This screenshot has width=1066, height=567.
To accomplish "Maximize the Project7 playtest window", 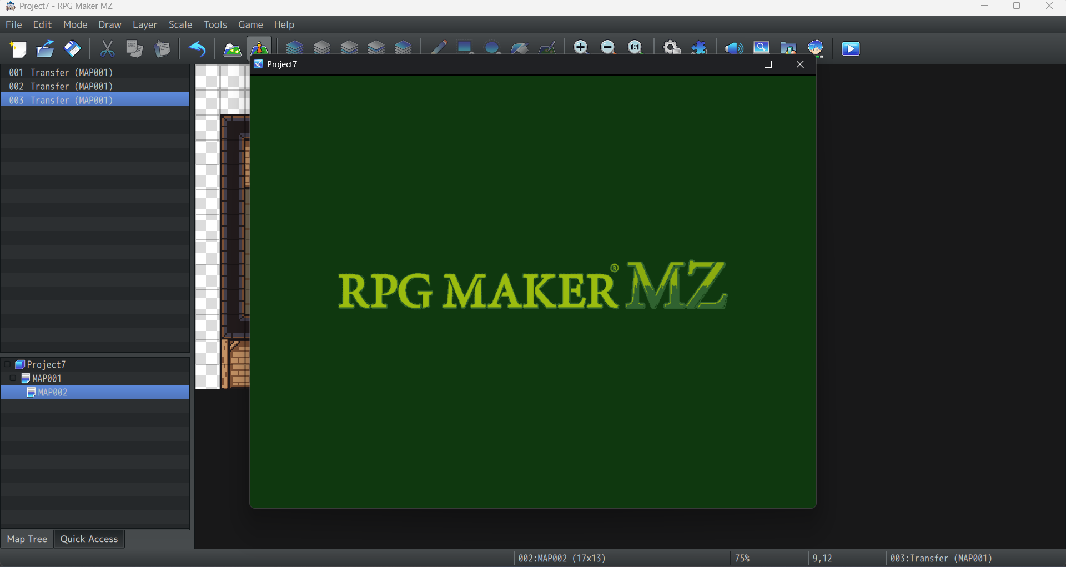I will click(768, 64).
